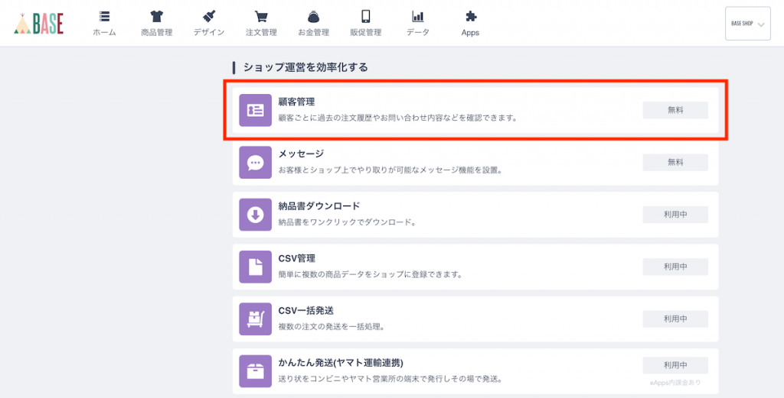The height and width of the screenshot is (398, 784).
Task: Open the 納品書ダウンロード title link
Action: (x=319, y=206)
